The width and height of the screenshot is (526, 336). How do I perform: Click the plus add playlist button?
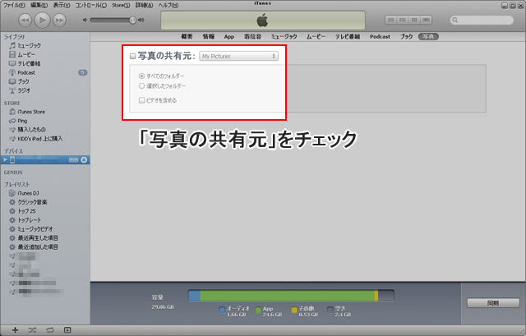[15, 330]
